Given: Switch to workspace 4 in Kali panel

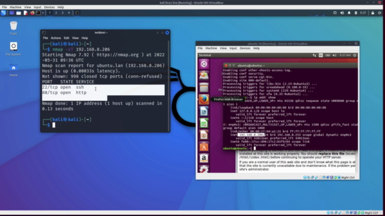Looking at the screenshot, I should click(69, 13).
